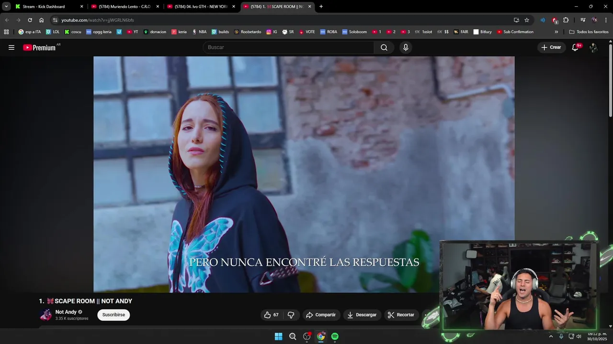Click the video player to pause

304,174
